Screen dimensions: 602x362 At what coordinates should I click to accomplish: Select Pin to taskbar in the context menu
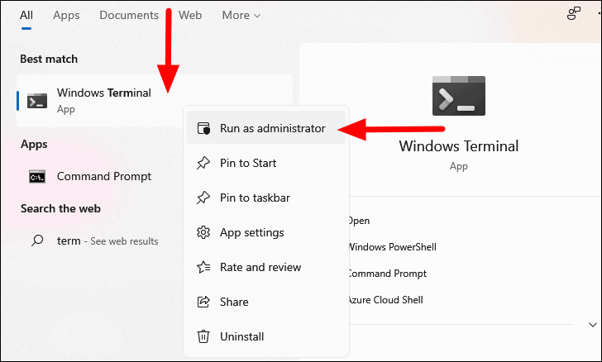point(266,198)
